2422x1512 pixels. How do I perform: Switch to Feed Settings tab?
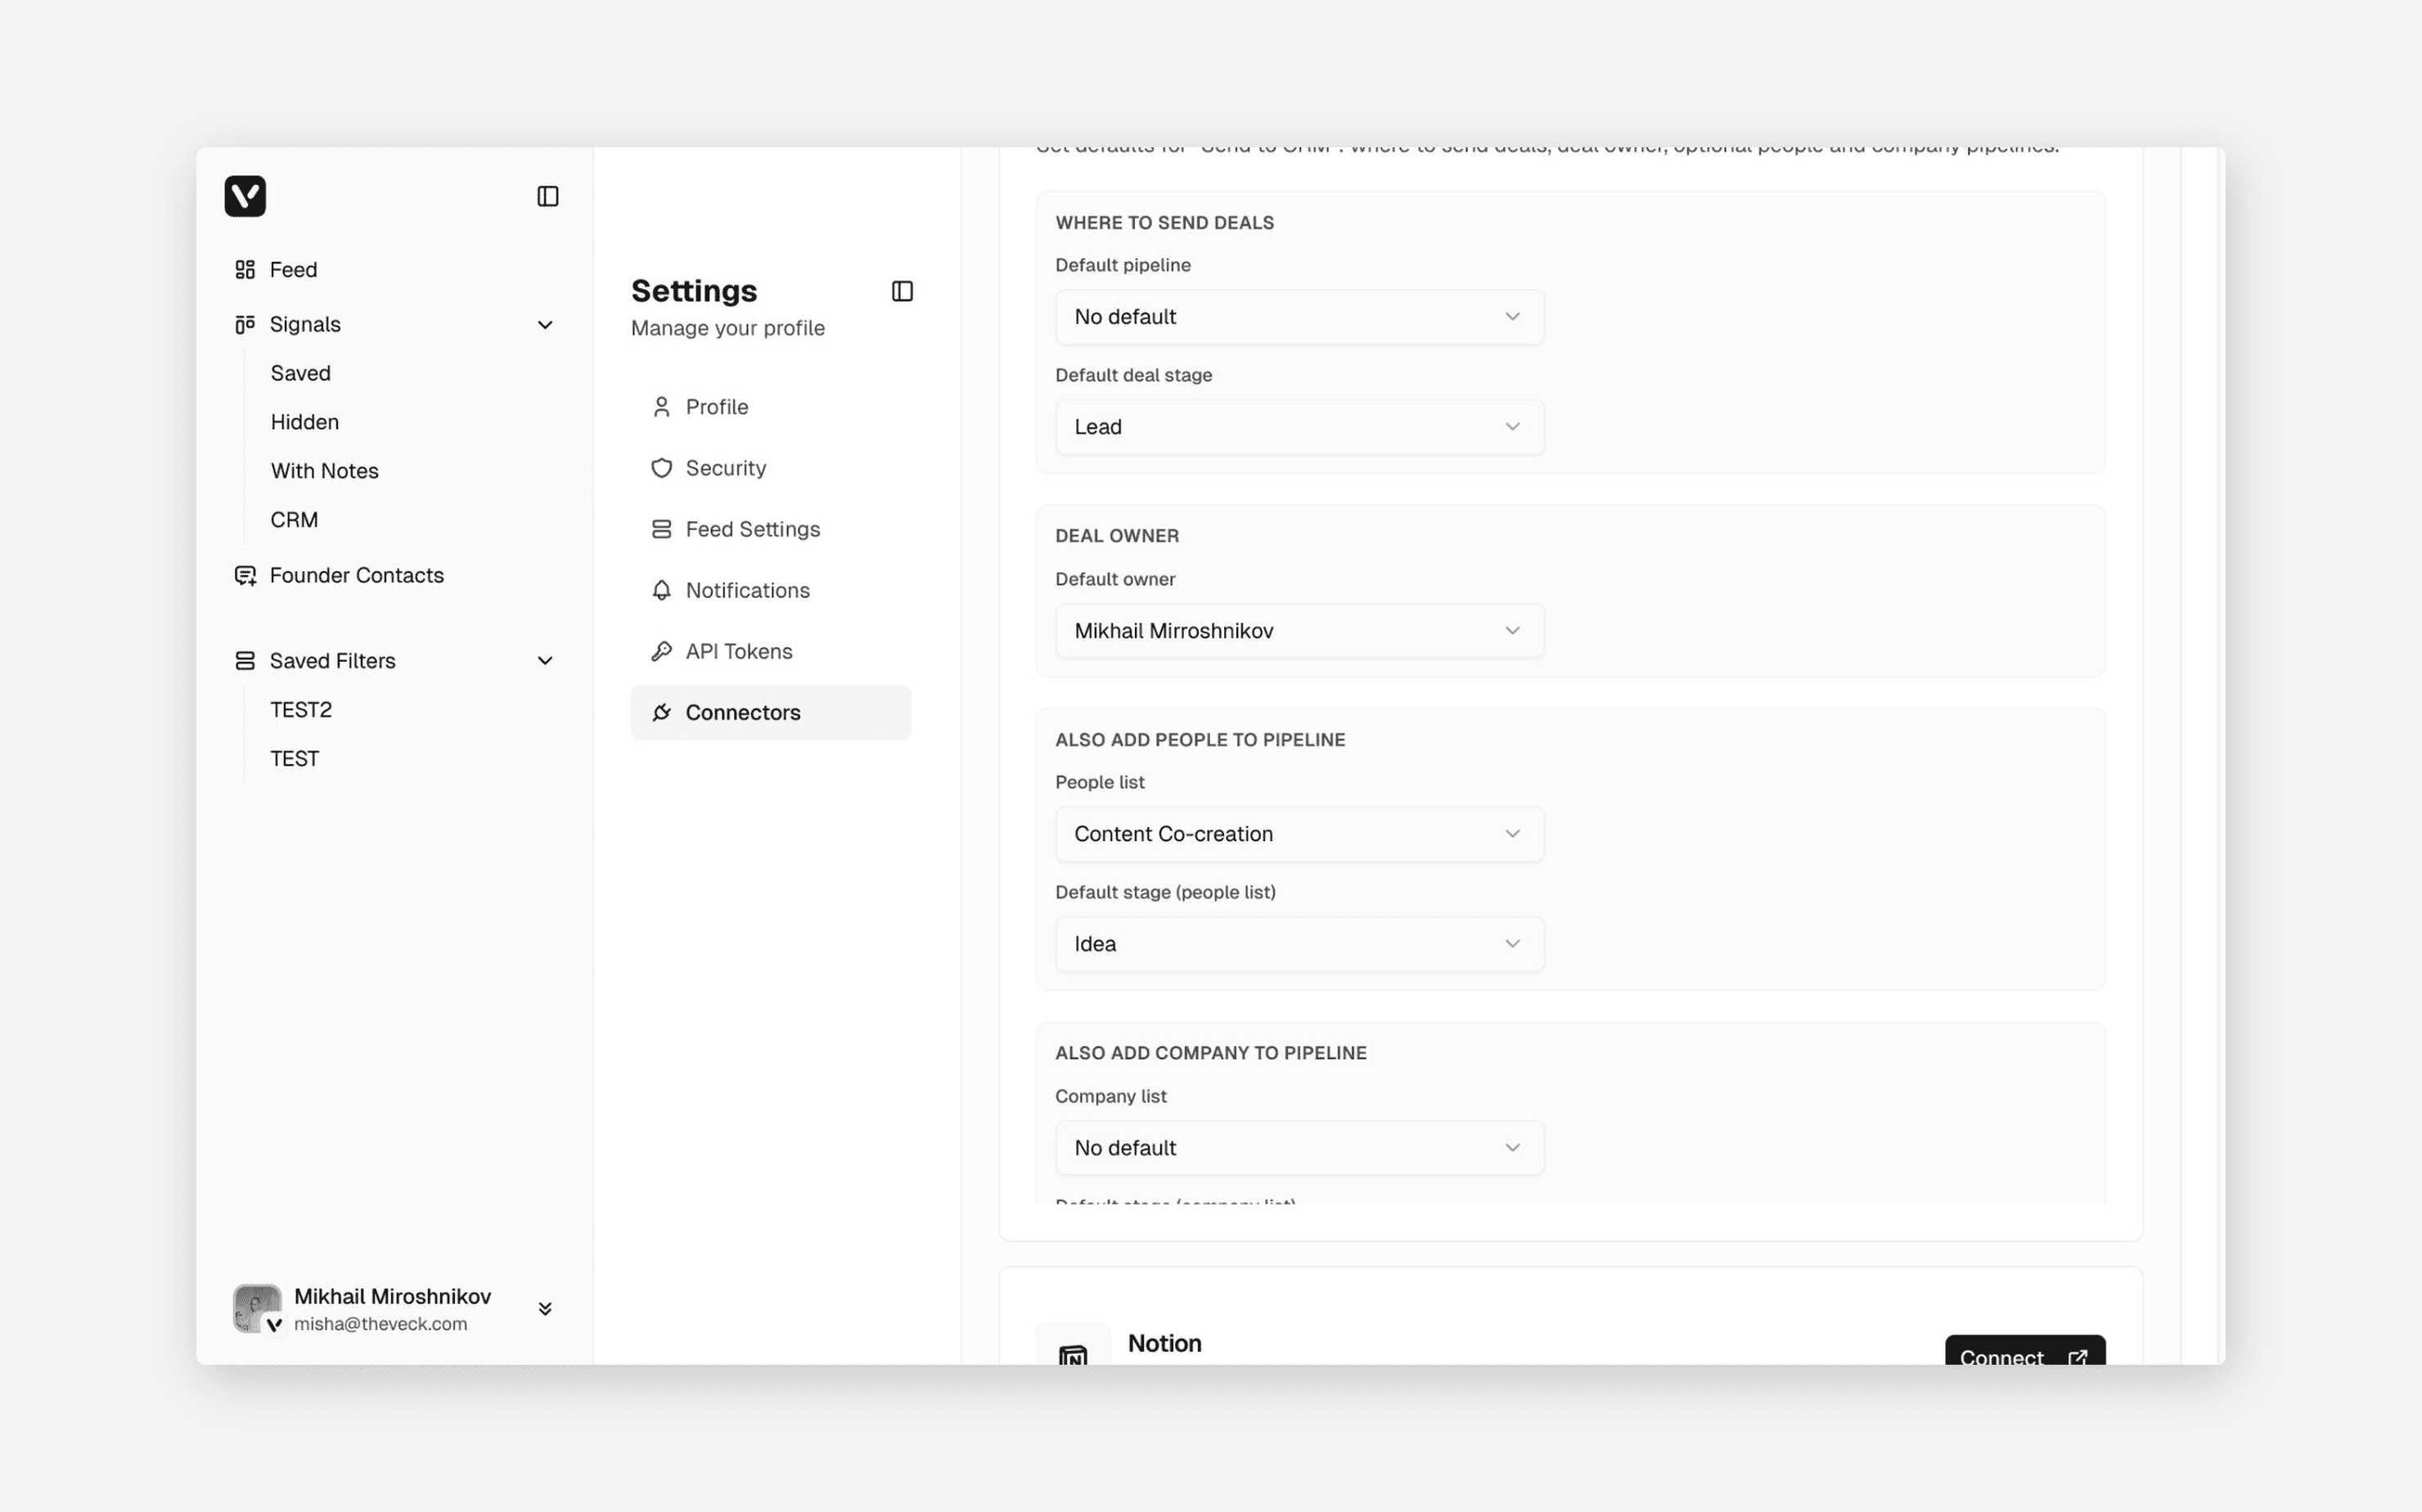(752, 529)
